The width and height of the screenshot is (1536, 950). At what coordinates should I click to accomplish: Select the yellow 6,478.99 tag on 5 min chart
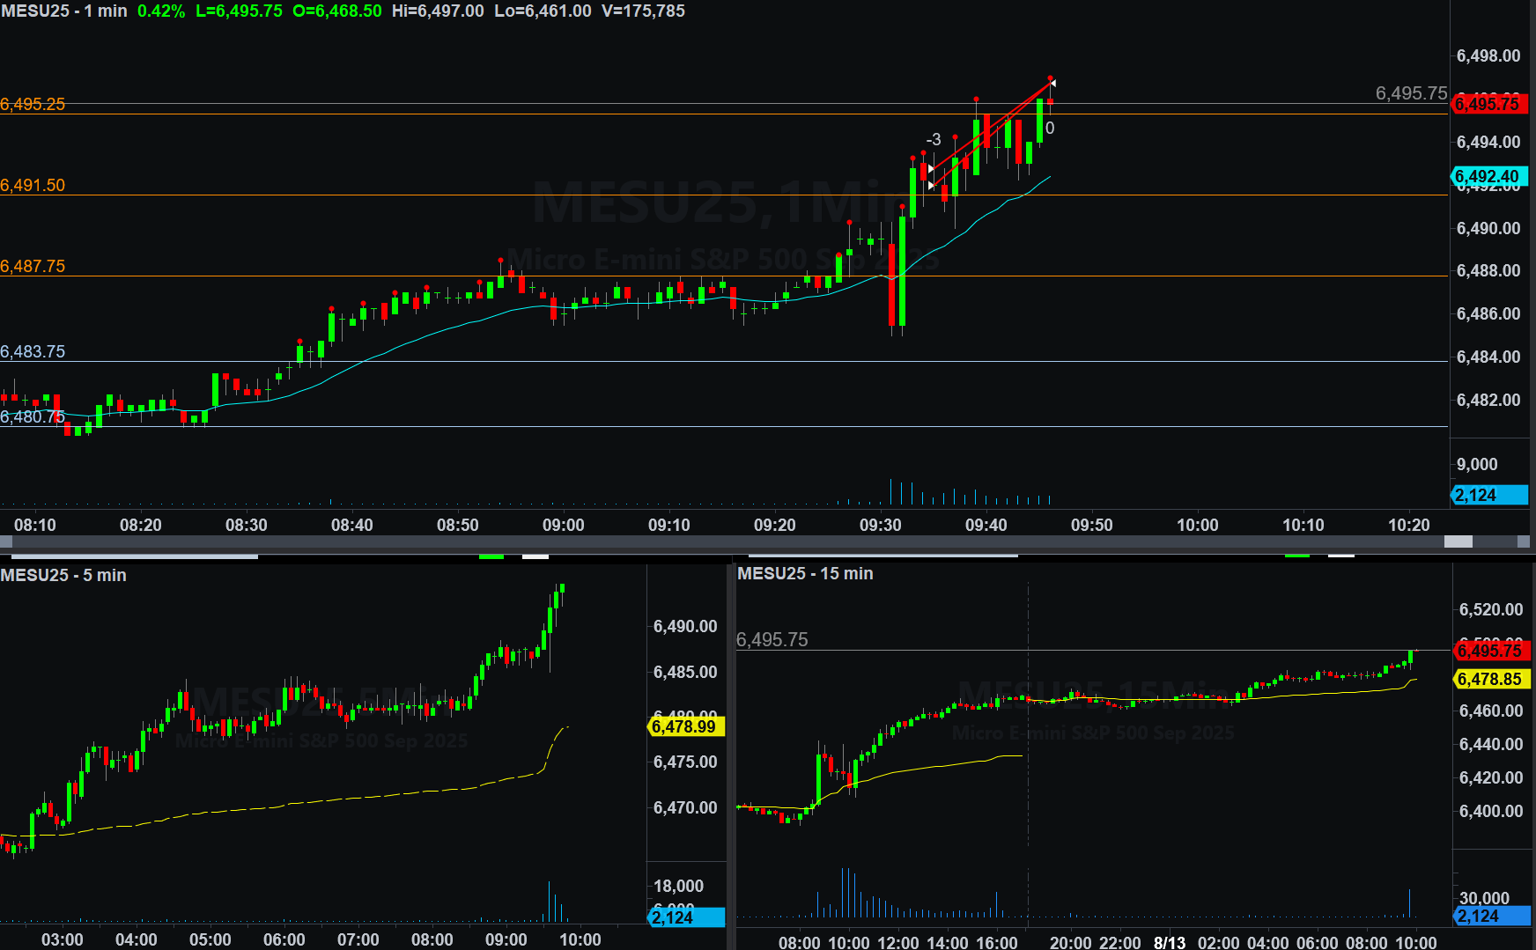[x=685, y=726]
